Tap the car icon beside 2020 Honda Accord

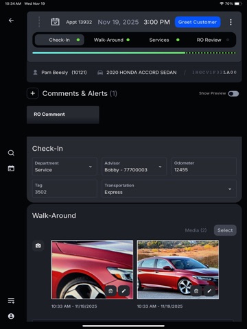[100, 73]
